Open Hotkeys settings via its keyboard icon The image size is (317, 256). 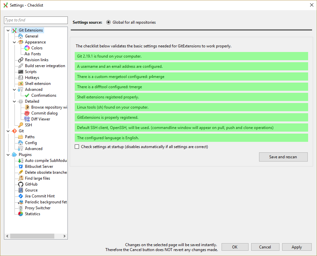21,77
